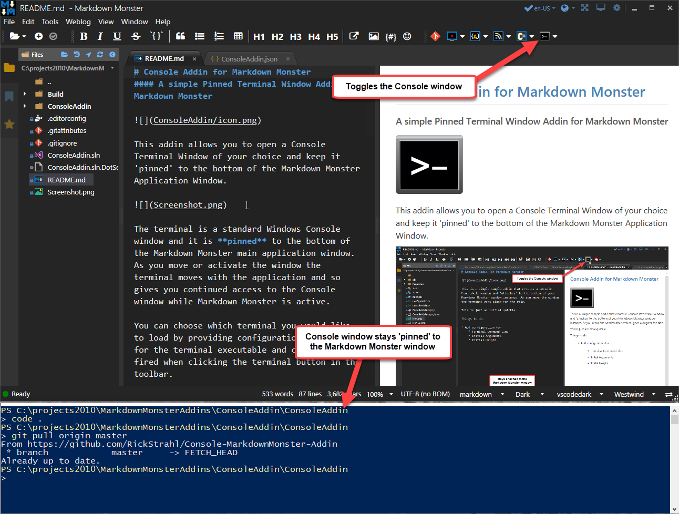Insert a bulleted list
This screenshot has height=514, width=679.
200,36
